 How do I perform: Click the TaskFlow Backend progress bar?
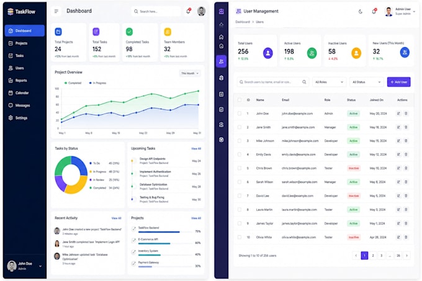click(165, 232)
